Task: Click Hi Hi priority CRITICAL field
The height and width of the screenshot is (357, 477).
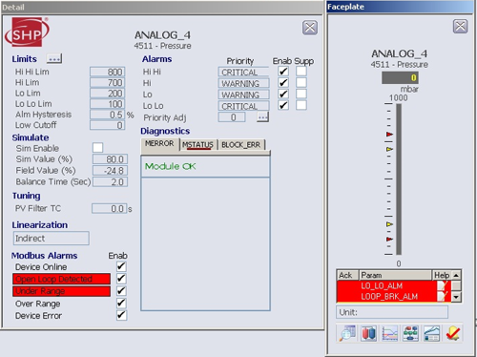Action: [243, 72]
